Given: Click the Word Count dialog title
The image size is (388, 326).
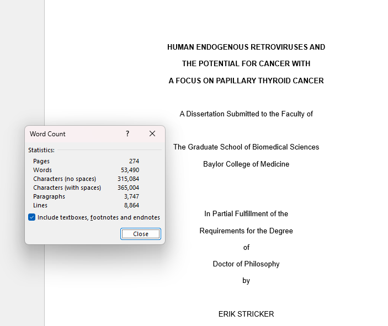Looking at the screenshot, I should (x=47, y=134).
